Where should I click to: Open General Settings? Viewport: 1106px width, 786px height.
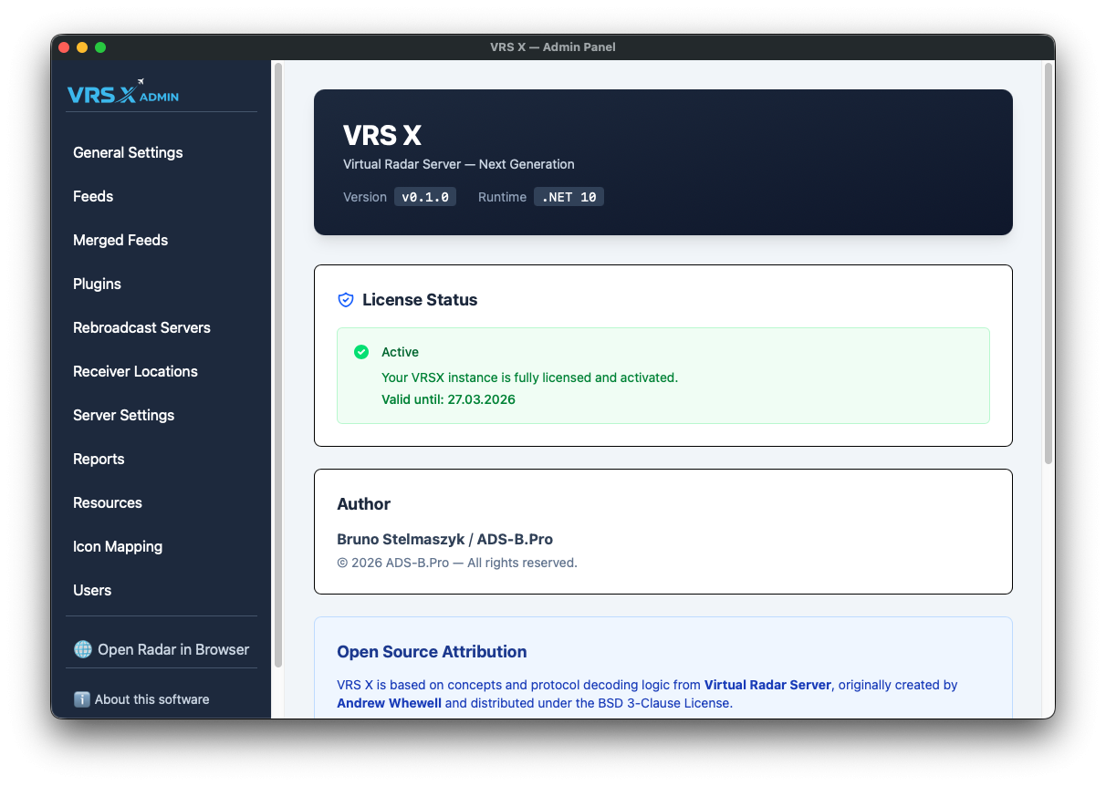click(128, 152)
